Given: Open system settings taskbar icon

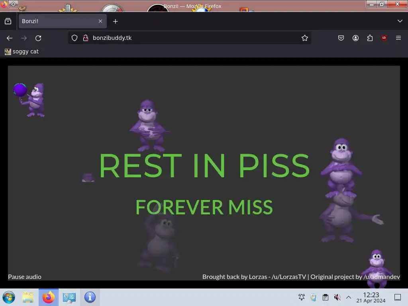Looking at the screenshot, I should (69, 297).
